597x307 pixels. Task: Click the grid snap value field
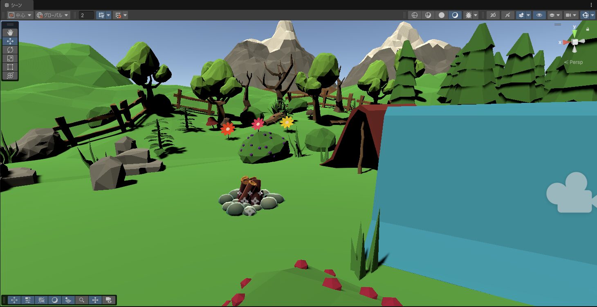[86, 15]
